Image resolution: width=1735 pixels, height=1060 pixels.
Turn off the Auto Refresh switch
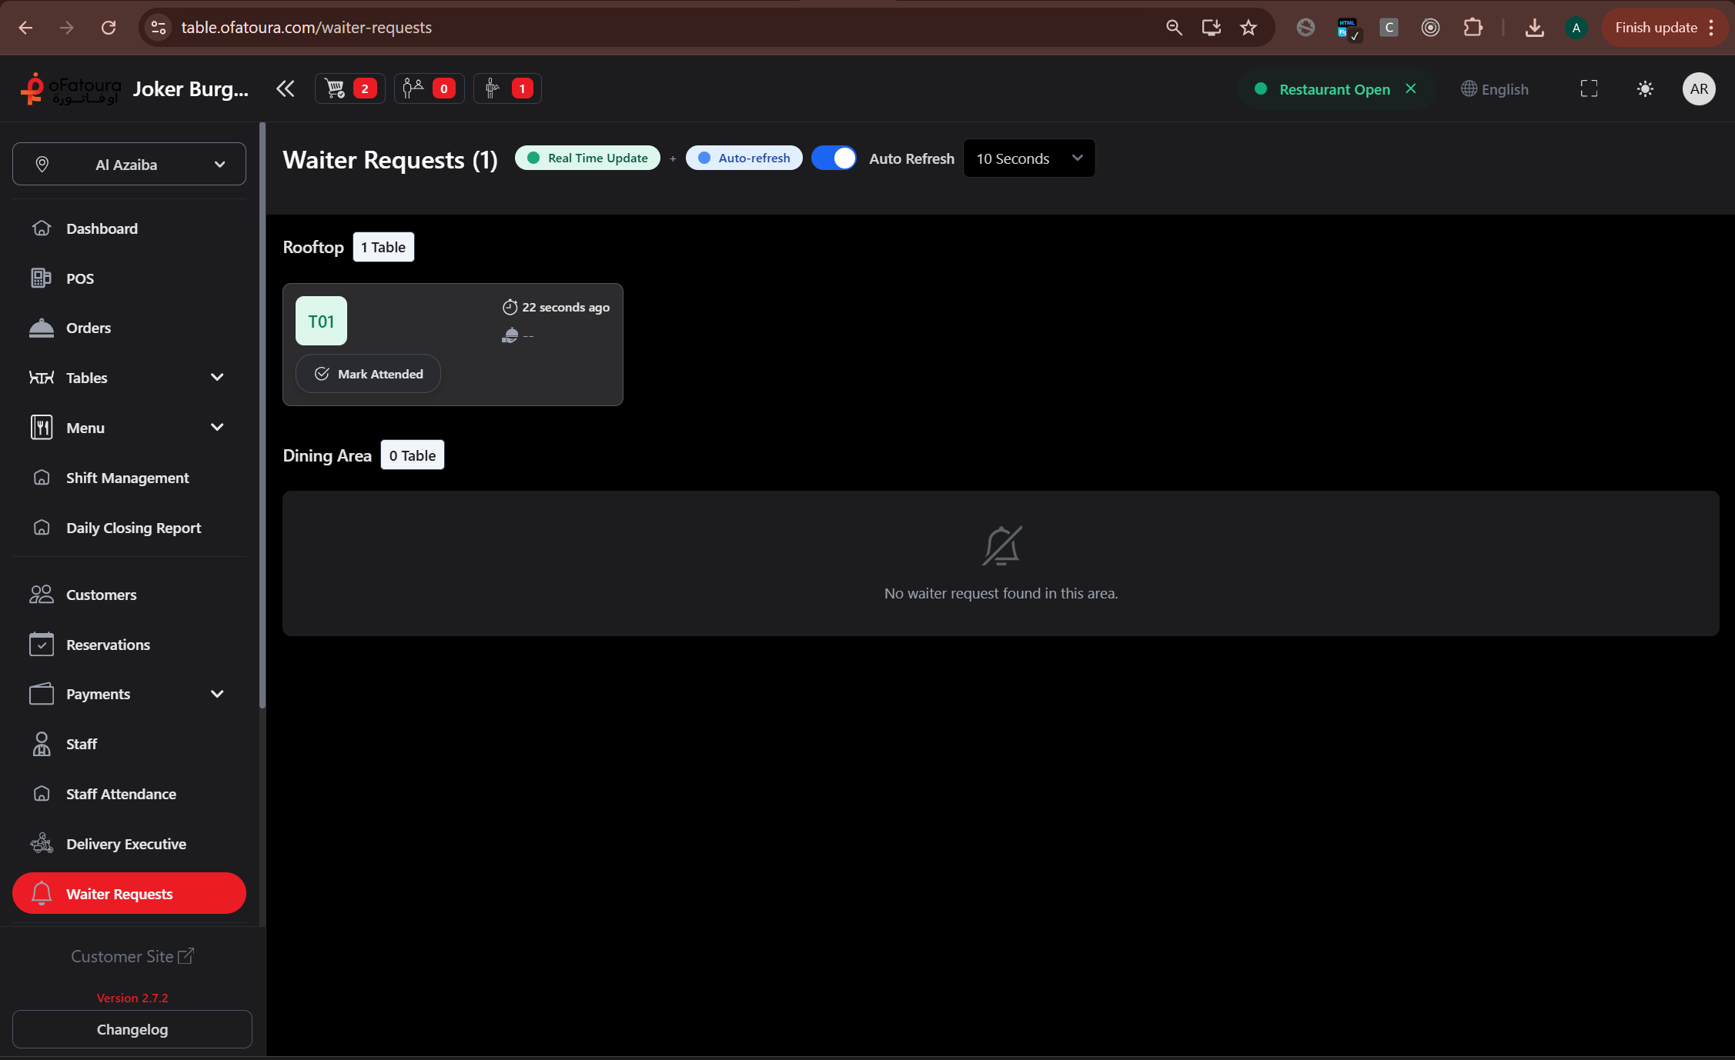coord(834,158)
